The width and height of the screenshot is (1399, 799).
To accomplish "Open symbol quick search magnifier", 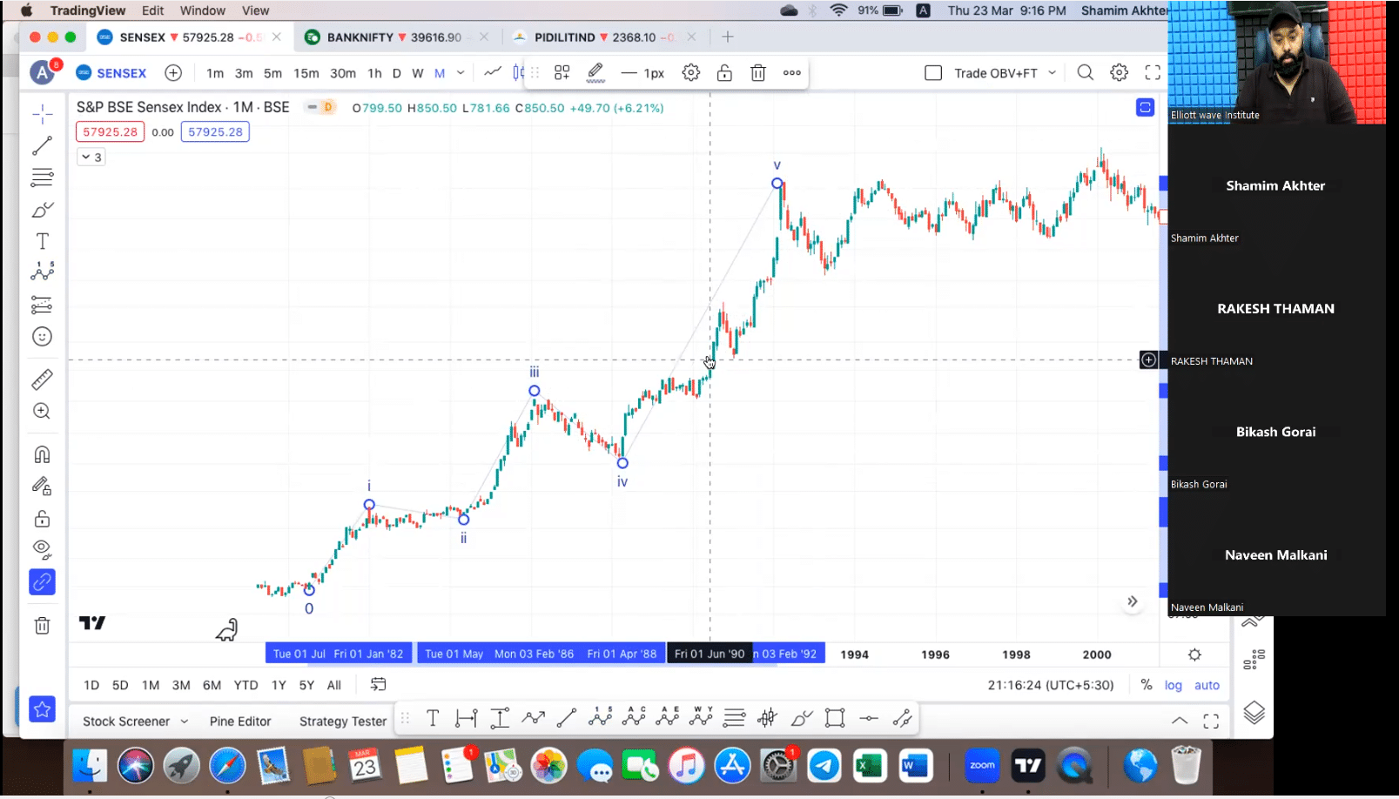I will tap(1085, 73).
